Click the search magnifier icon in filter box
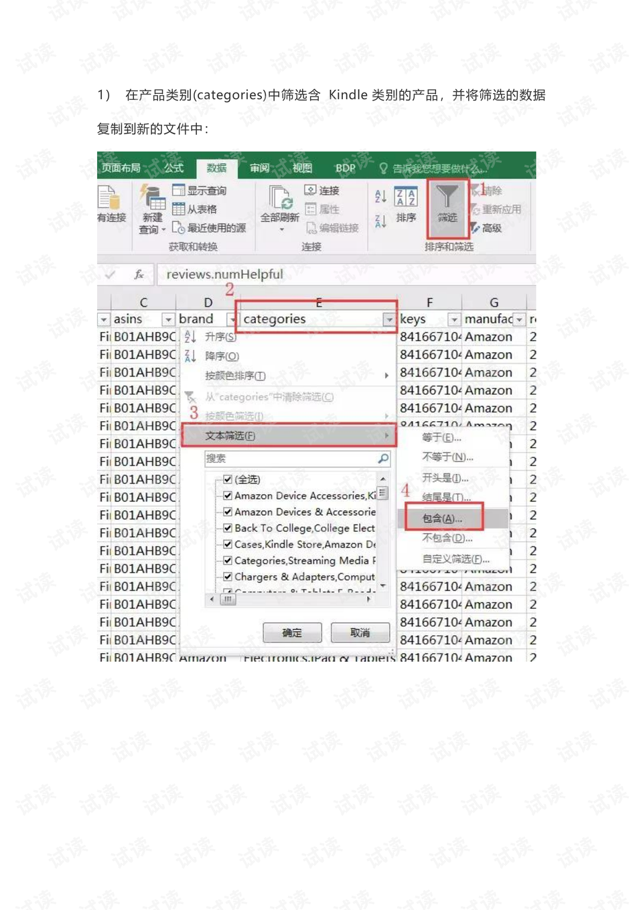This screenshot has height=910, width=643. click(x=382, y=459)
